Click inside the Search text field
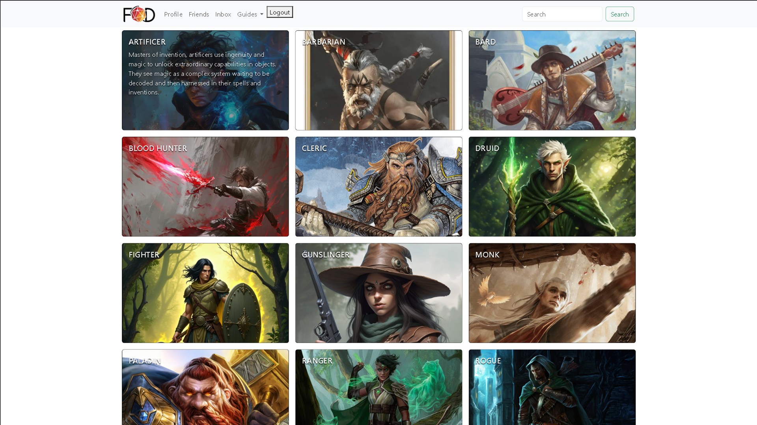 562,14
